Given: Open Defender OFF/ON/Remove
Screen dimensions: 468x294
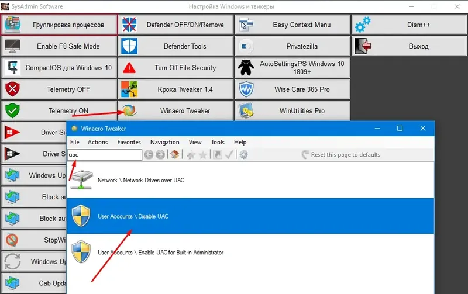Looking at the screenshot, I should coord(176,25).
